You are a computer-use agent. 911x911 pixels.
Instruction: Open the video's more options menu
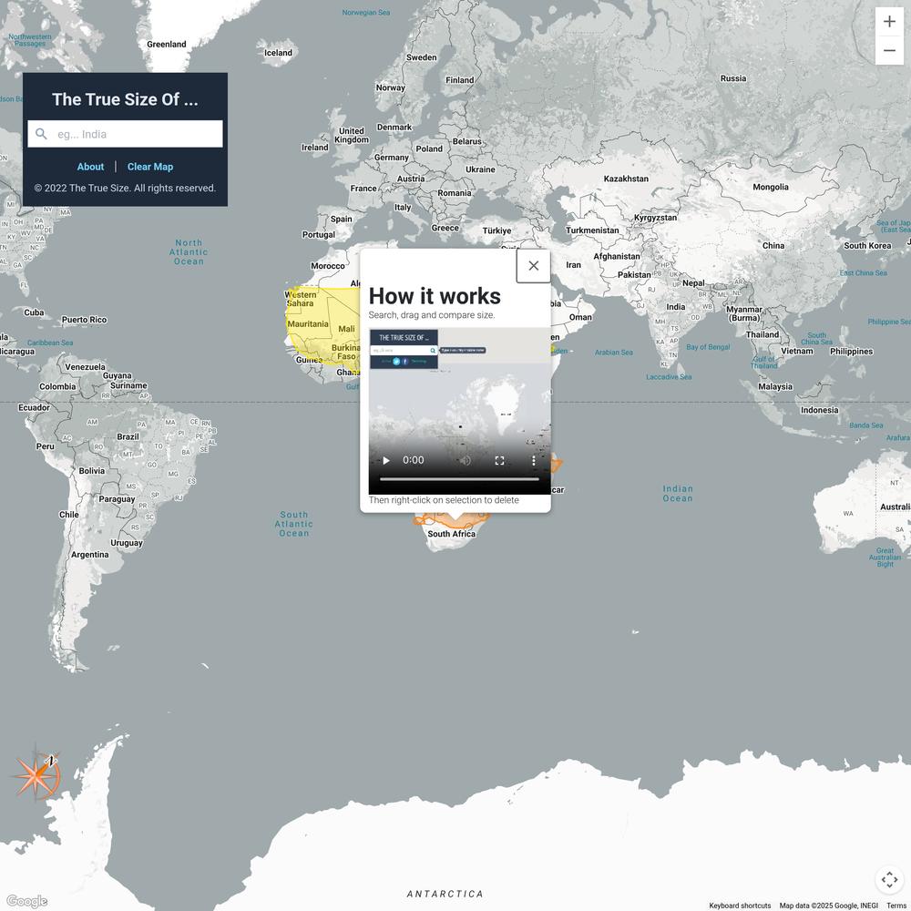pyautogui.click(x=533, y=460)
